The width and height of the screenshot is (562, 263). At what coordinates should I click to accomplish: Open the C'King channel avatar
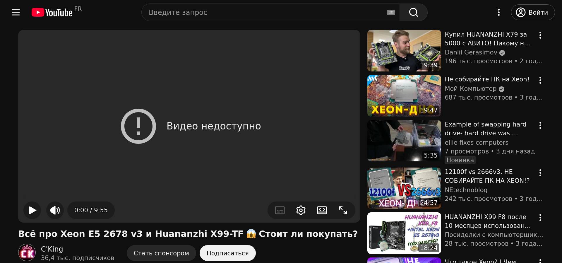(x=27, y=252)
